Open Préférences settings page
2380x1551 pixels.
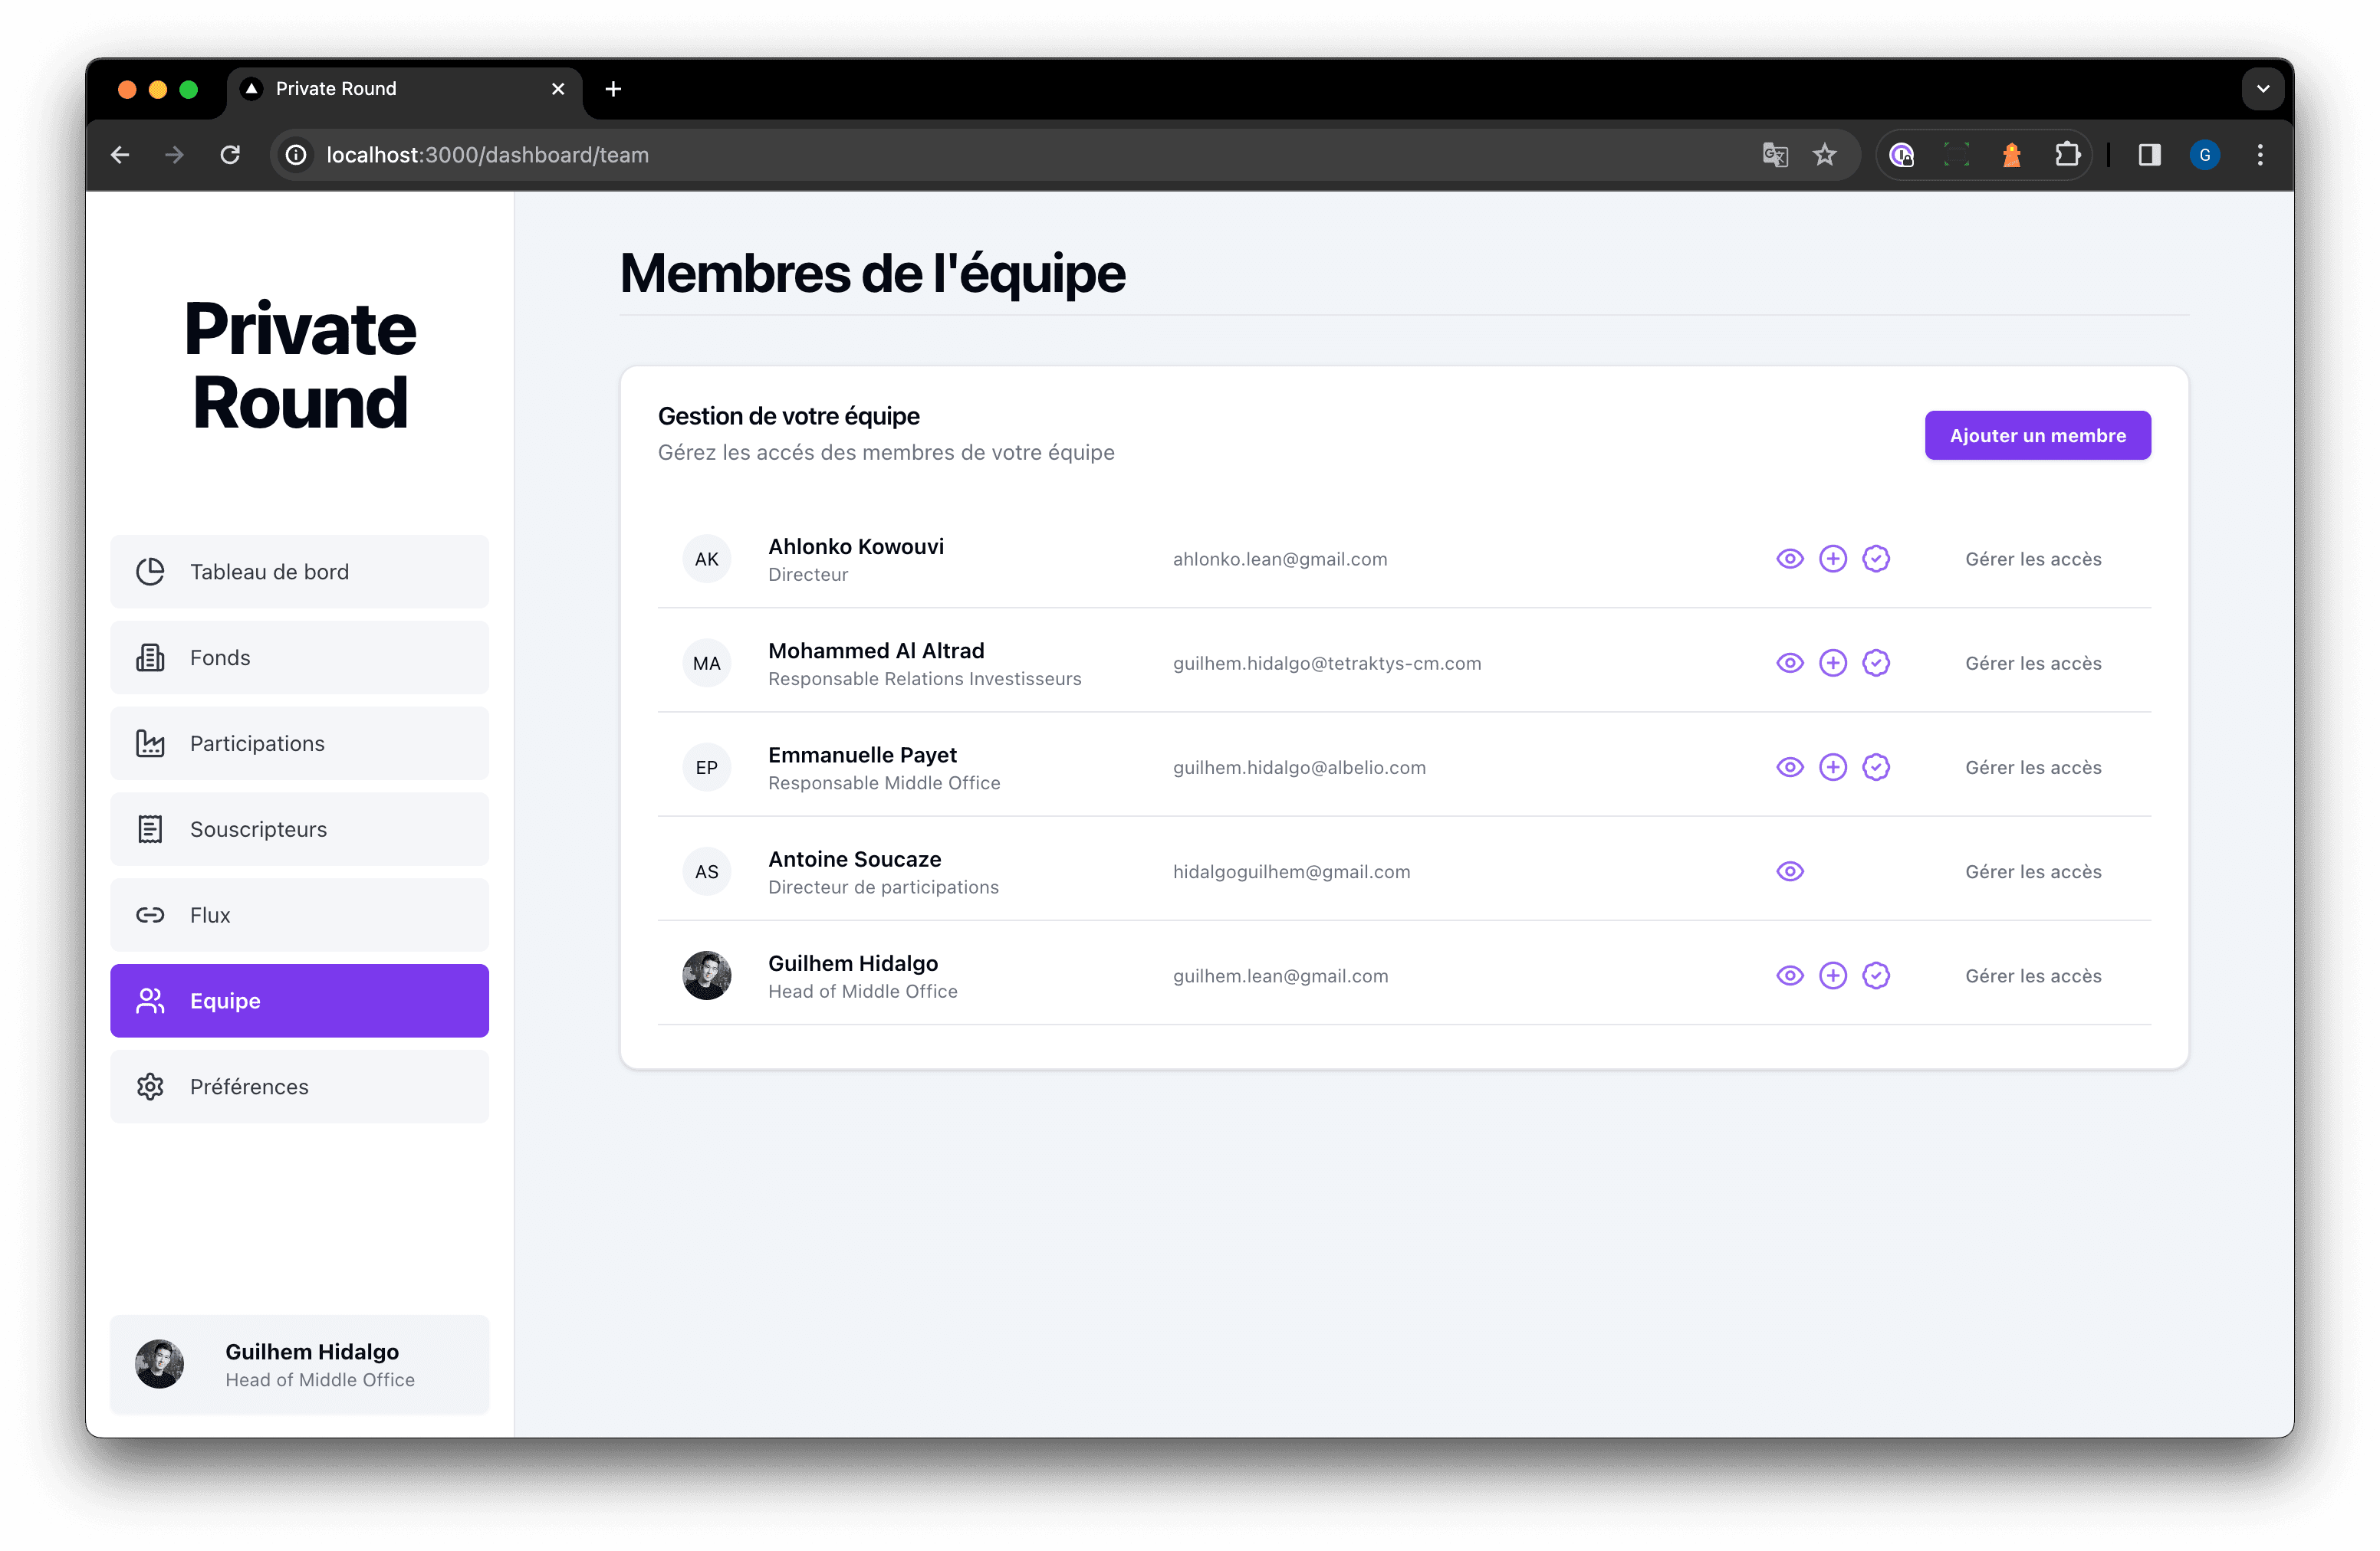tap(299, 1087)
